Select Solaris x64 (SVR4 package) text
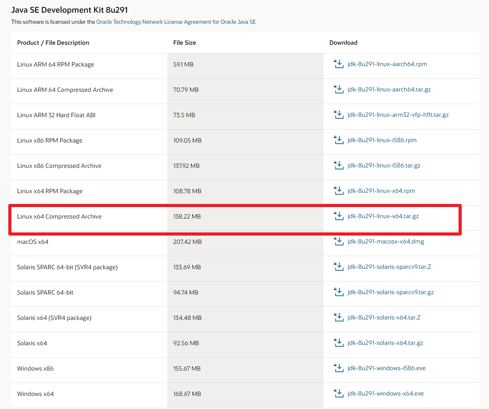Image resolution: width=489 pixels, height=409 pixels. [x=54, y=318]
